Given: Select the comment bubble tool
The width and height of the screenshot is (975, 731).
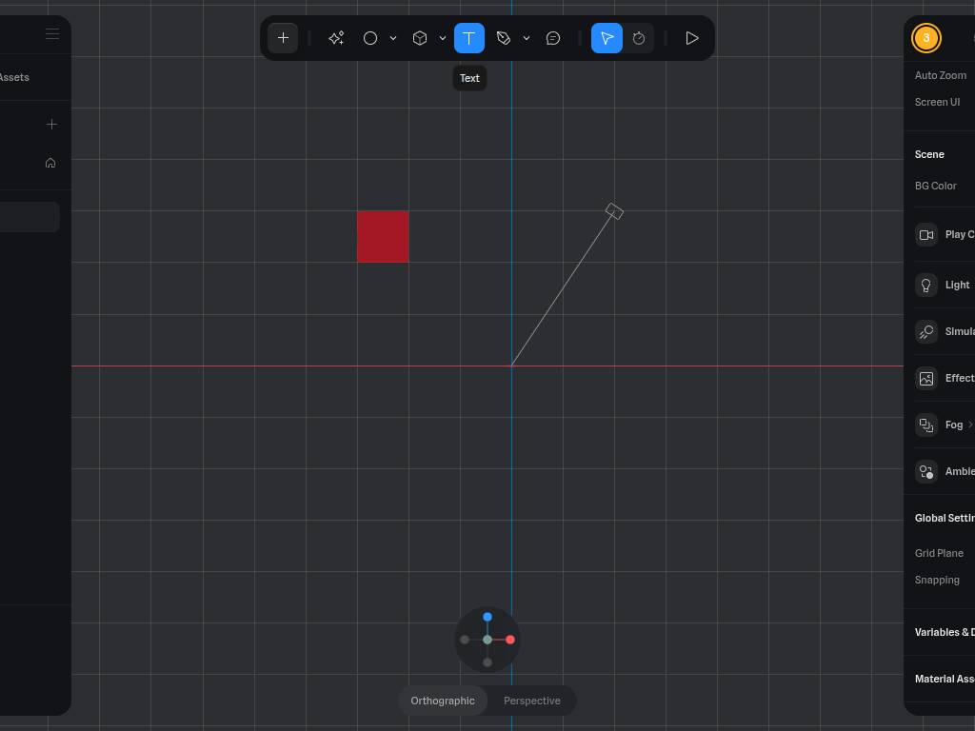Looking at the screenshot, I should 553,38.
